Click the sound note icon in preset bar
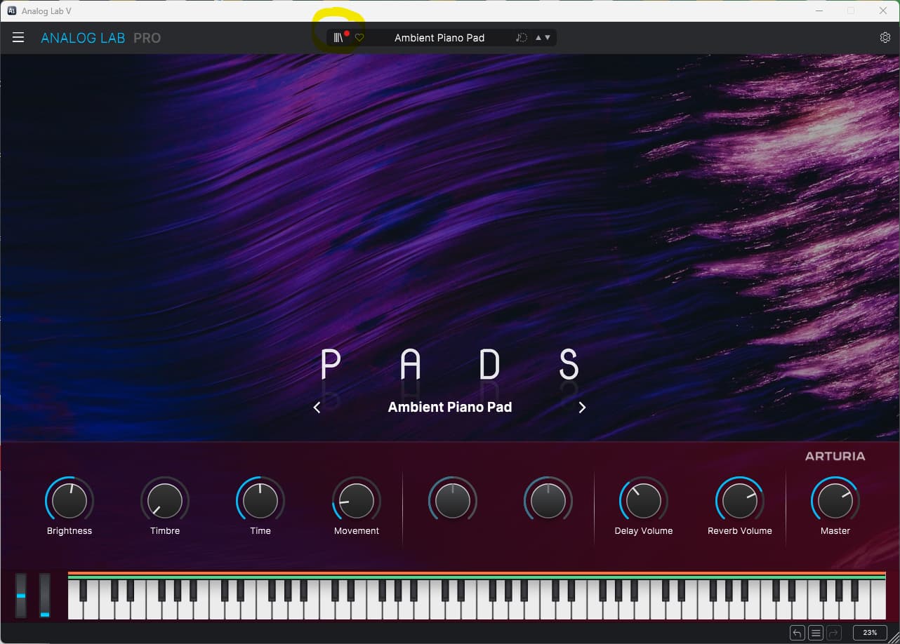This screenshot has height=644, width=900. 521,38
